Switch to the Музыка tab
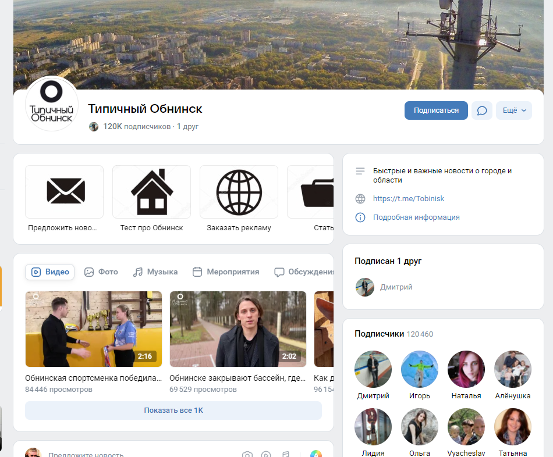This screenshot has height=457, width=553. click(155, 272)
